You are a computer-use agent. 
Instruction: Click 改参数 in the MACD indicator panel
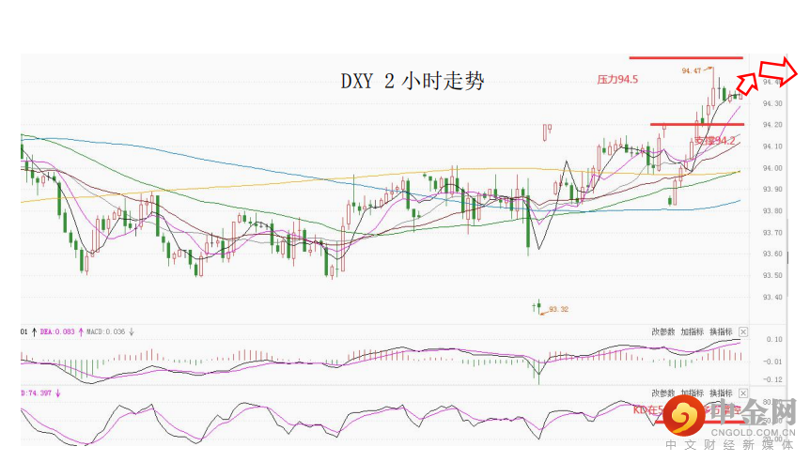click(662, 331)
